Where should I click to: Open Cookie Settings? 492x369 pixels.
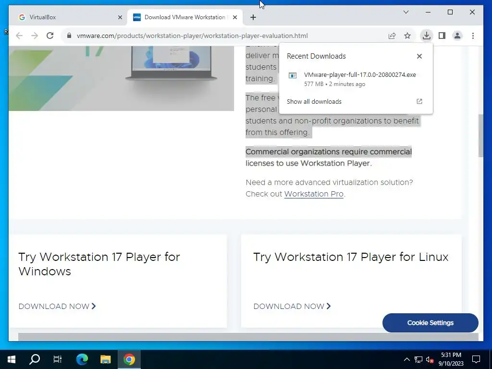point(430,322)
